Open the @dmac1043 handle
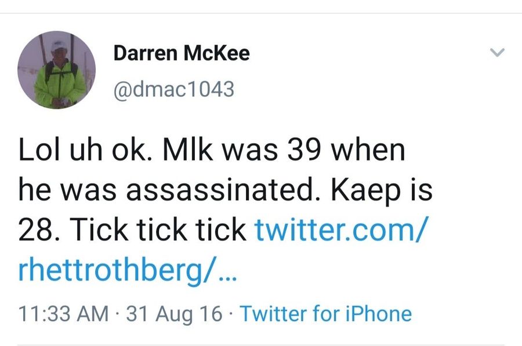 click(174, 89)
